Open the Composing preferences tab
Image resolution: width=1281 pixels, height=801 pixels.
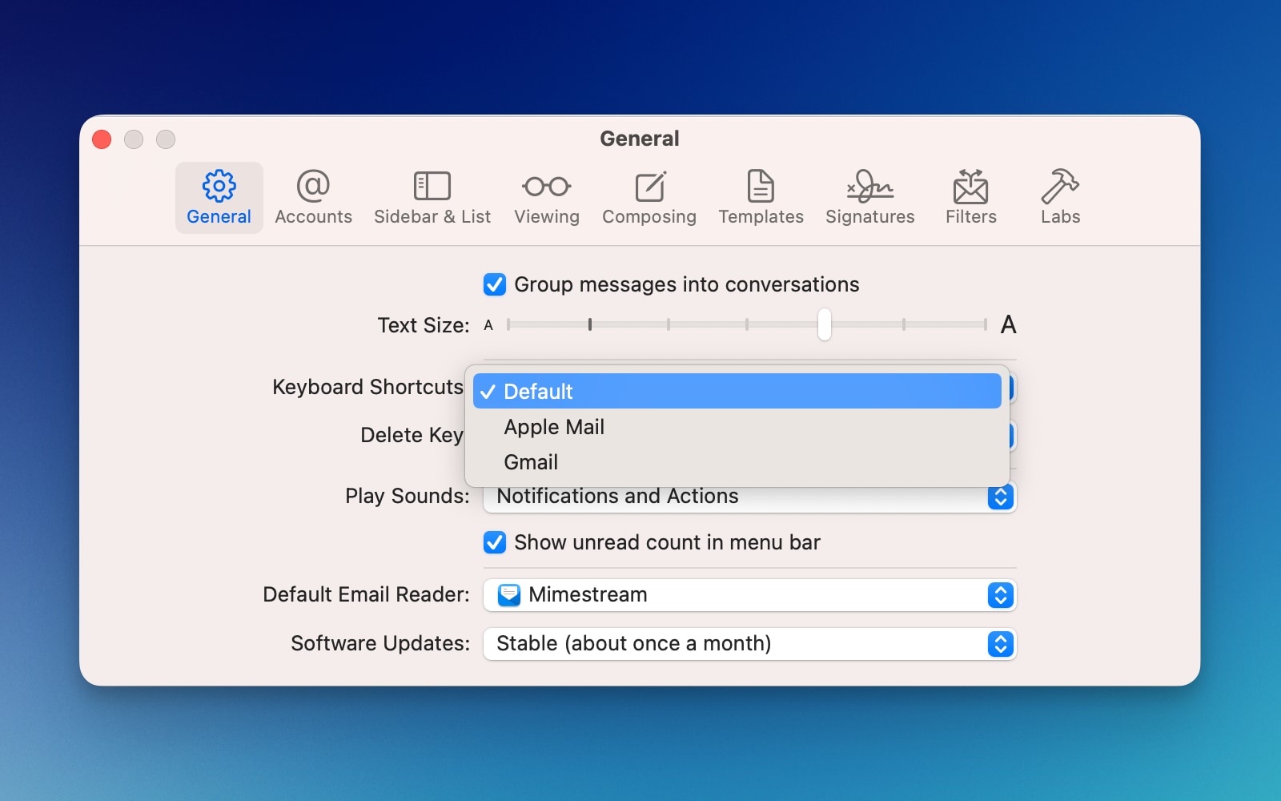coord(649,198)
